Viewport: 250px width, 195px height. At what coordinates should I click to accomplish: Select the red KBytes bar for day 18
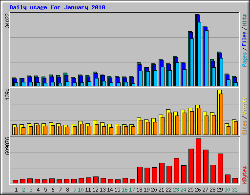tap(140, 175)
